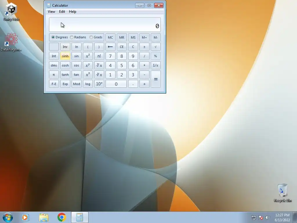
Task: Click the backspace arrow button
Action: point(110,47)
